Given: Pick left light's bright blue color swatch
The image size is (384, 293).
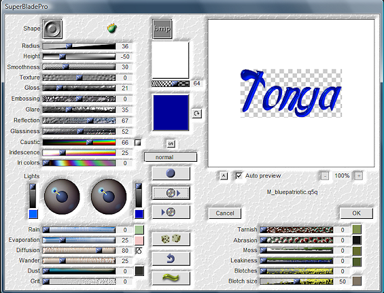Looking at the screenshot, I should point(33,214).
